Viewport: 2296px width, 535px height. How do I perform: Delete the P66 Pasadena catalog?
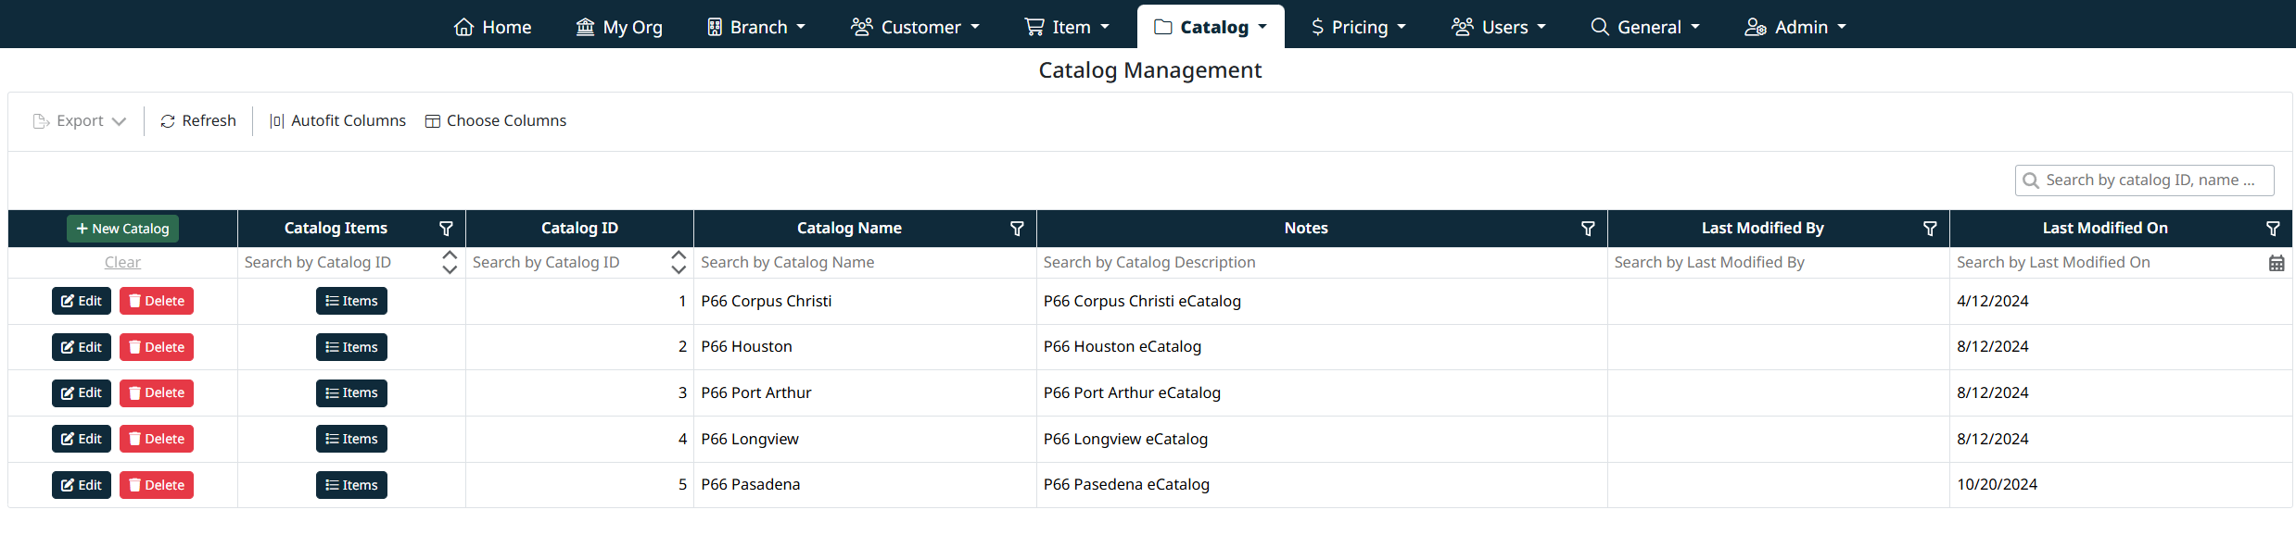(x=157, y=485)
